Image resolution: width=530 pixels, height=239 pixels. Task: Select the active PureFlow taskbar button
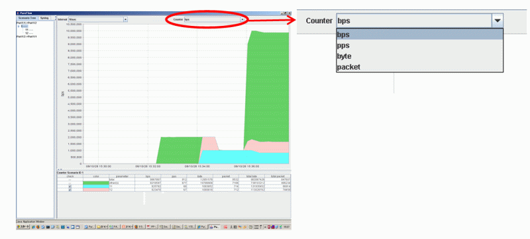215,227
